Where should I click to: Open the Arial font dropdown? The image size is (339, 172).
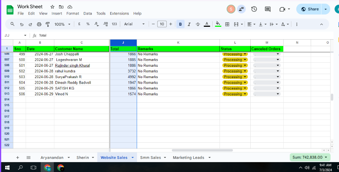[x=134, y=24]
